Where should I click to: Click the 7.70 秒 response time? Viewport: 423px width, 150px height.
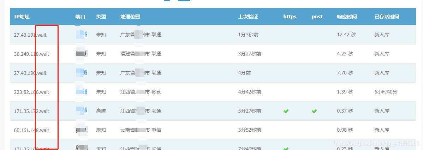[345, 73]
